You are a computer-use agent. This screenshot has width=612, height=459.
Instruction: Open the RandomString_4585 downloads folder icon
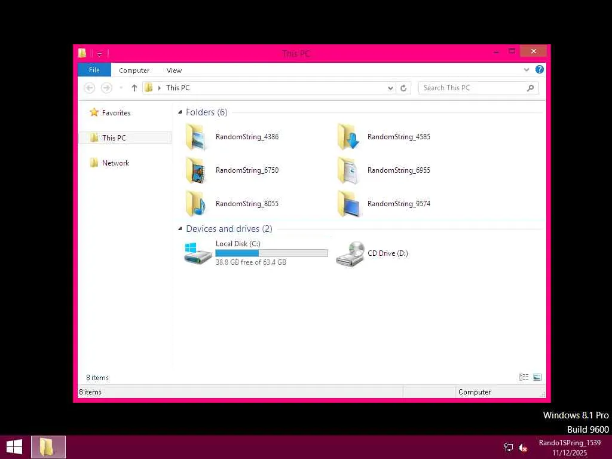[348, 137]
